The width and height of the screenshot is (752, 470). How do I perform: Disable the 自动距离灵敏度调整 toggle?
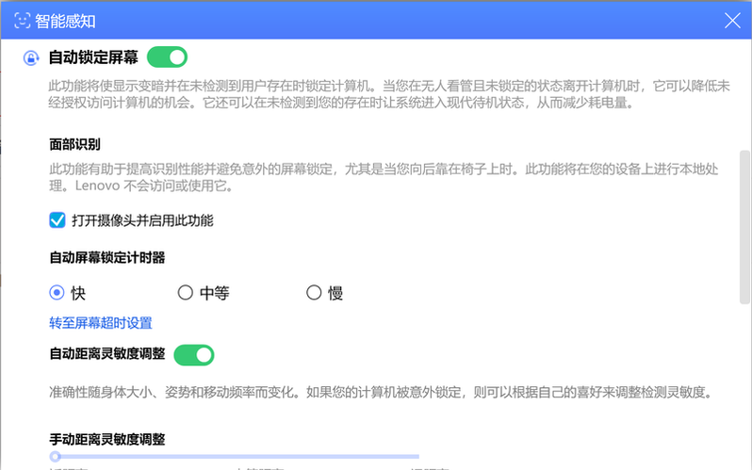[x=193, y=355]
